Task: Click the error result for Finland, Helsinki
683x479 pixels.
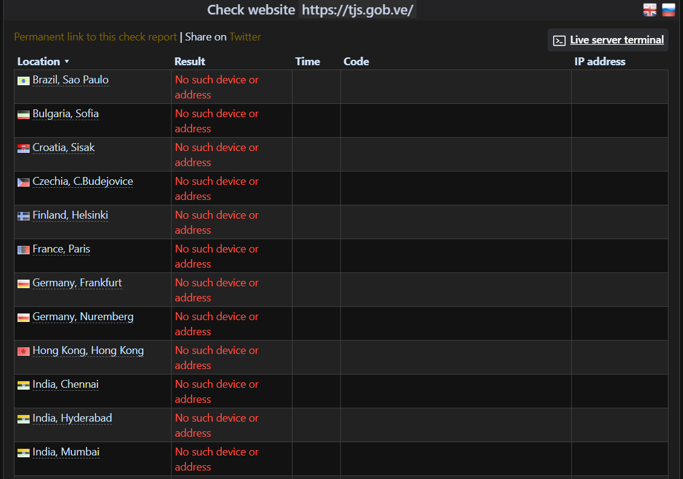Action: (x=217, y=222)
